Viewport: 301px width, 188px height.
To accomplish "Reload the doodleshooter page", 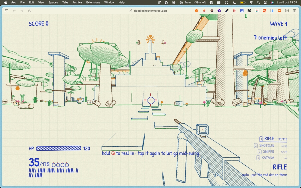I will tap(30, 11).
